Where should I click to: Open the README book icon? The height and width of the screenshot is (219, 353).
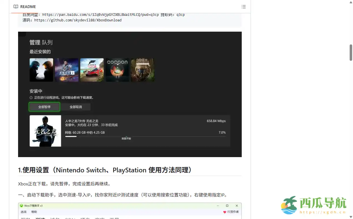point(16,6)
